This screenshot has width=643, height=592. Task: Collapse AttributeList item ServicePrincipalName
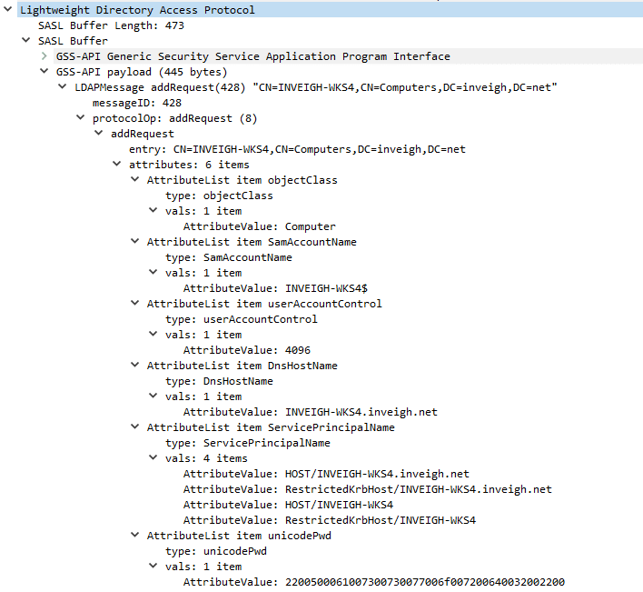(x=135, y=426)
